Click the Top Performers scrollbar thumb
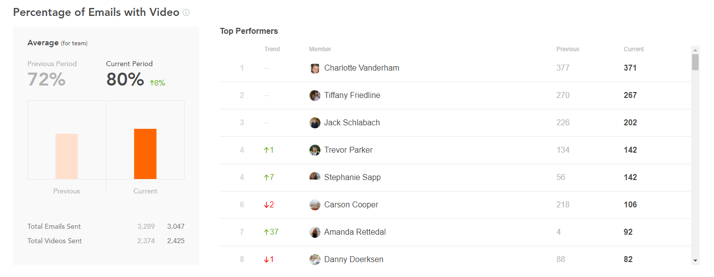The width and height of the screenshot is (714, 277). click(695, 62)
